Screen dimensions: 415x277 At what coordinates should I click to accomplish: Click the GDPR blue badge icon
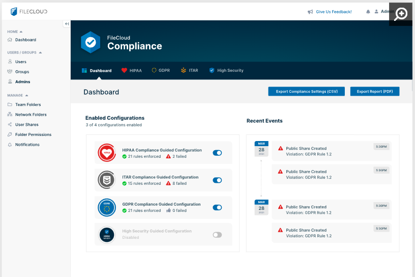point(107,207)
